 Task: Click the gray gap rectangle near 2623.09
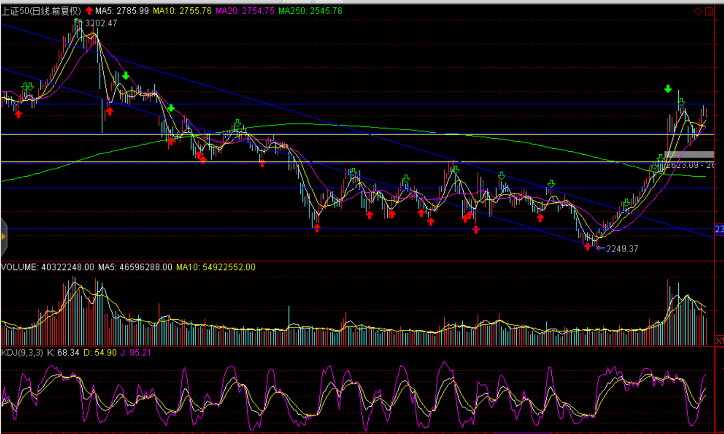pyautogui.click(x=689, y=155)
